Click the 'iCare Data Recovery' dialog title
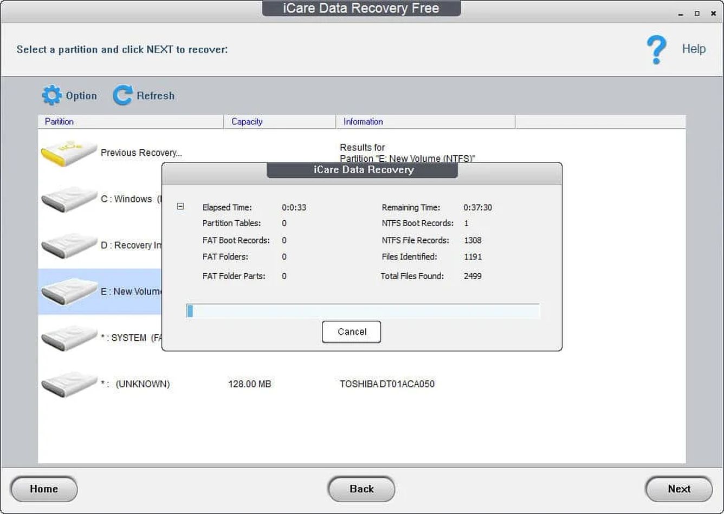Viewport: 724px width, 514px height. pos(363,170)
